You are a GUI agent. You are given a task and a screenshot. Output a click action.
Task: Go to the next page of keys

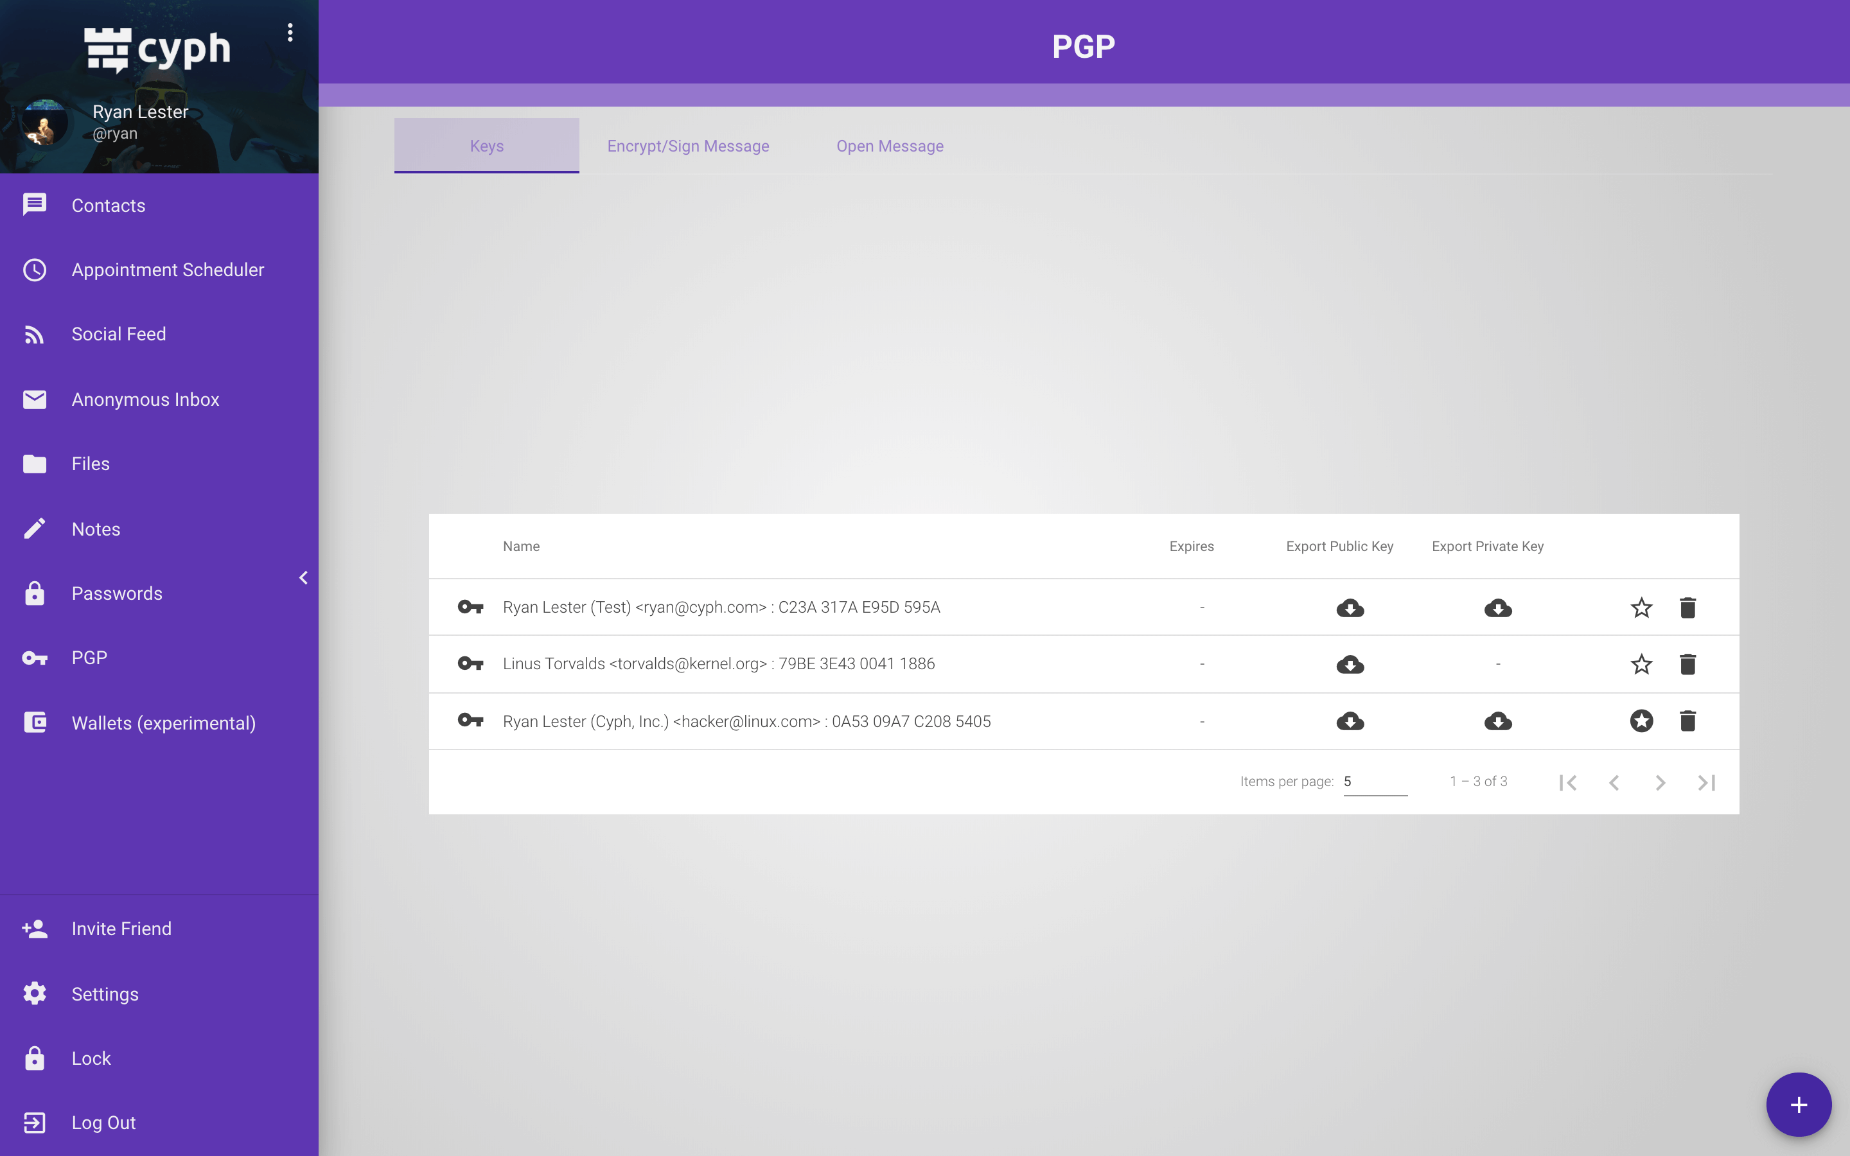click(x=1661, y=782)
